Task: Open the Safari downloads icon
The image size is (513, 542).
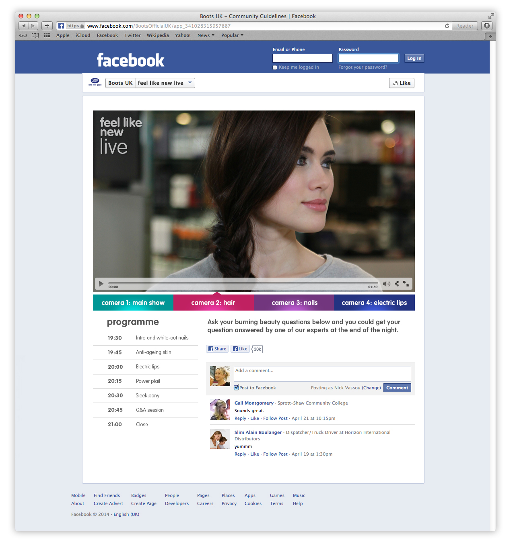Action: tap(487, 26)
